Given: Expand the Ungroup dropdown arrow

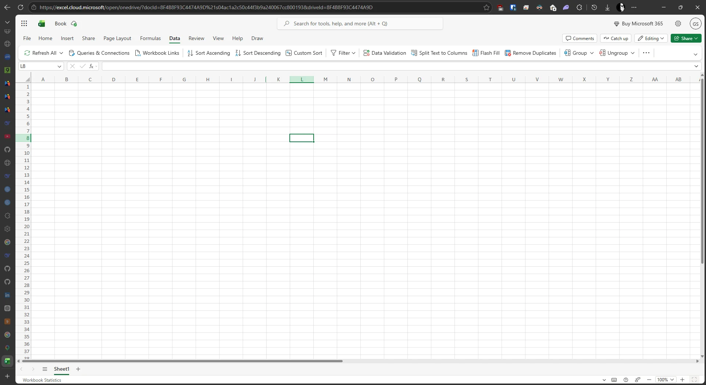Looking at the screenshot, I should point(632,53).
